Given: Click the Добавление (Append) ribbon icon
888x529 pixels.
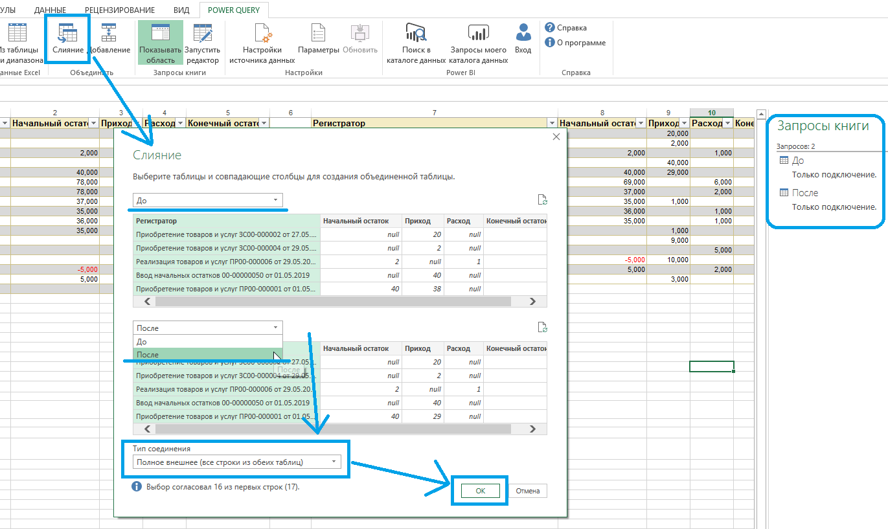Looking at the screenshot, I should pyautogui.click(x=108, y=39).
